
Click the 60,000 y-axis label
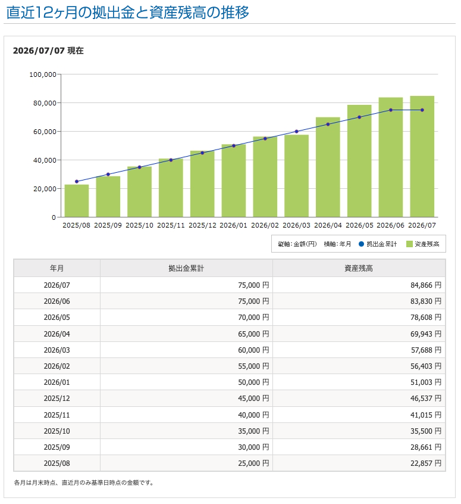(45, 132)
